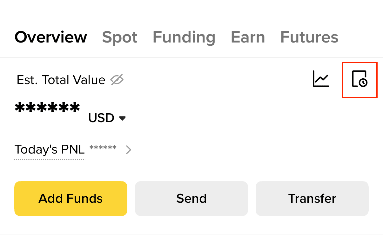Click the small arrow beside USD
The width and height of the screenshot is (383, 243).
[x=122, y=118]
